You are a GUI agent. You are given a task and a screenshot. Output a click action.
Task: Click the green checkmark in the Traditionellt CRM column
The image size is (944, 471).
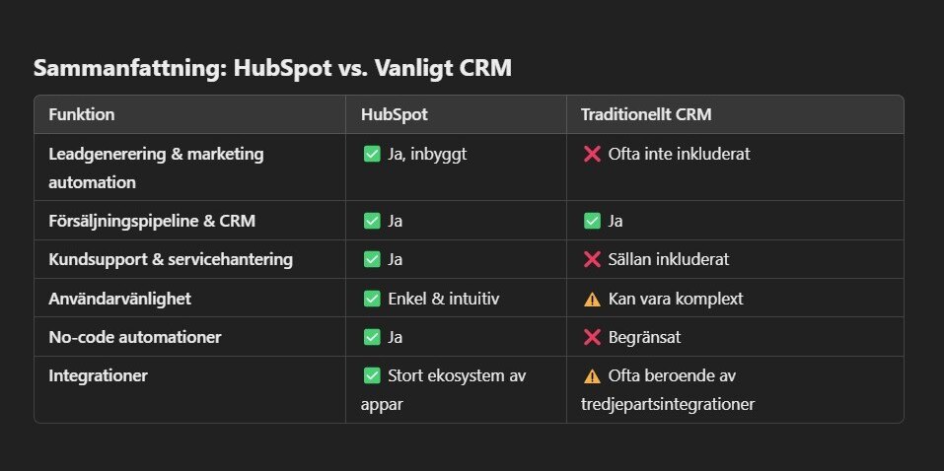(593, 221)
